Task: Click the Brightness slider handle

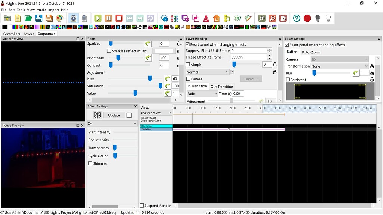Action: (118, 58)
